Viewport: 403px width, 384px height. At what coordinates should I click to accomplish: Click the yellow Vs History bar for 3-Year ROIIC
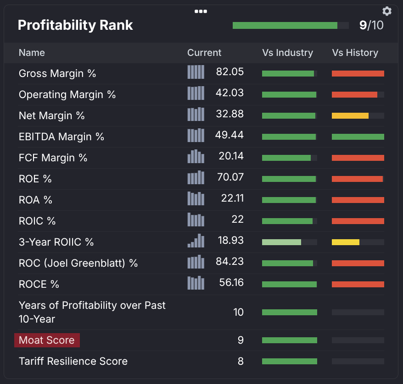coord(346,242)
